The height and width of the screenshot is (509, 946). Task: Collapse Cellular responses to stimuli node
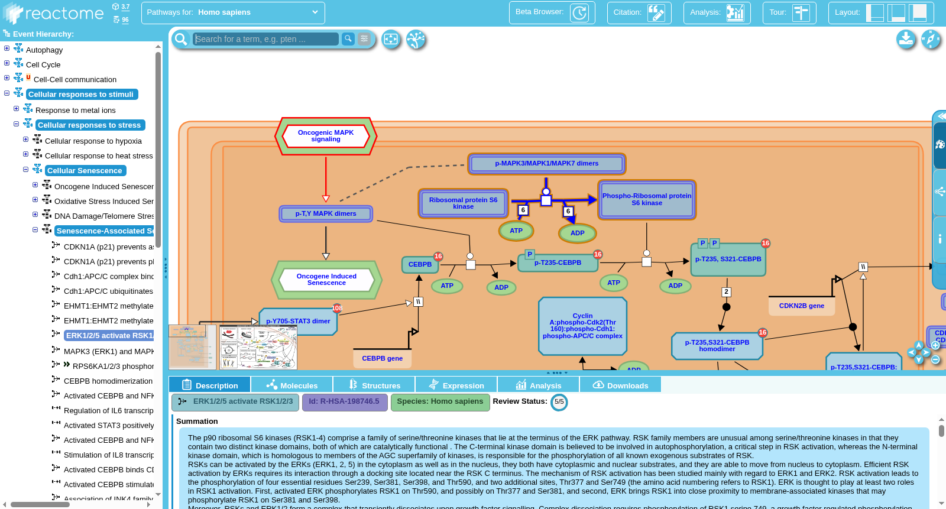[x=7, y=93]
